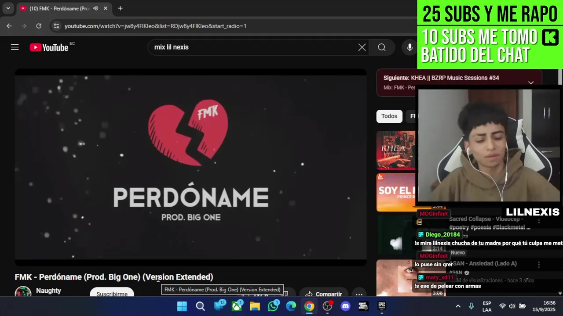The image size is (563, 316).
Task: Collapse the Mix playlist panel
Action: click(531, 83)
